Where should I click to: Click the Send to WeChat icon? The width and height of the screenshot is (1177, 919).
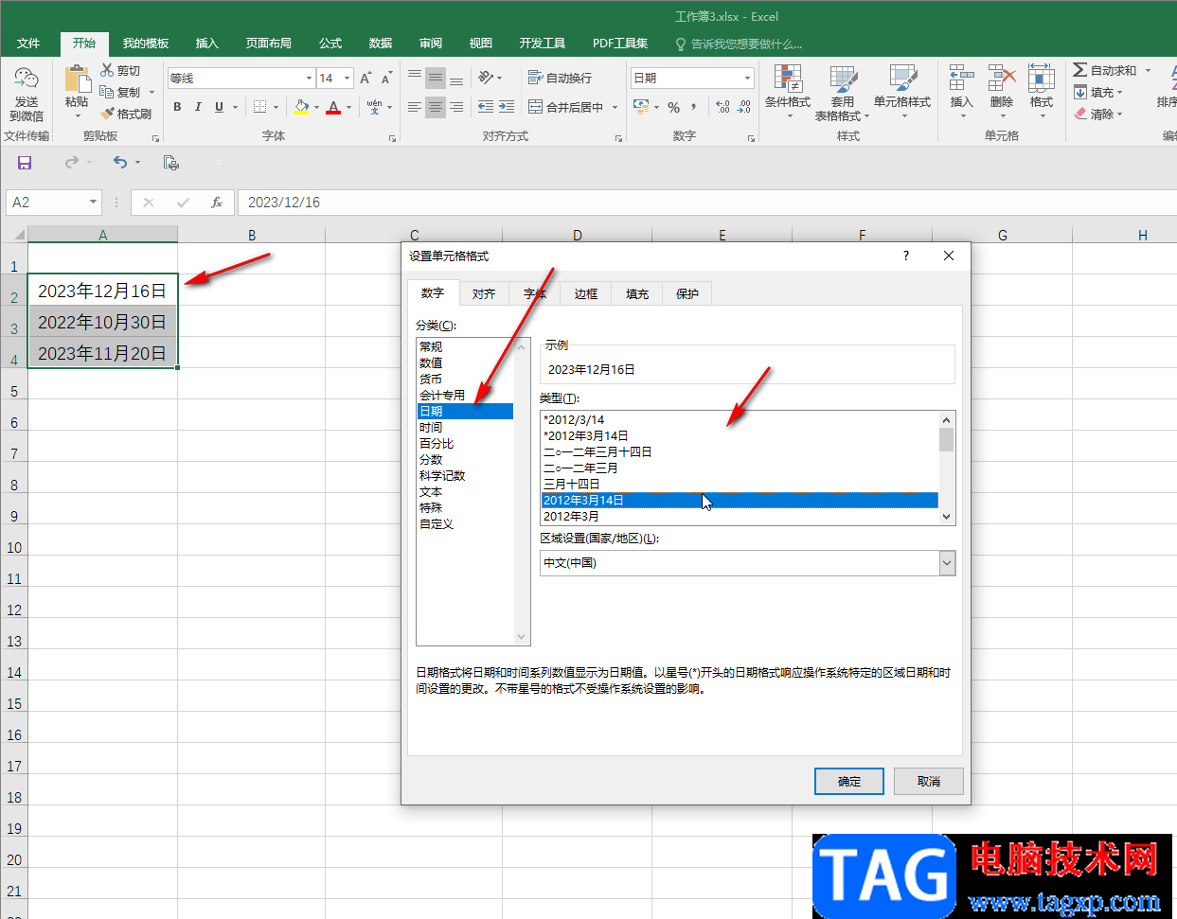pos(27,80)
